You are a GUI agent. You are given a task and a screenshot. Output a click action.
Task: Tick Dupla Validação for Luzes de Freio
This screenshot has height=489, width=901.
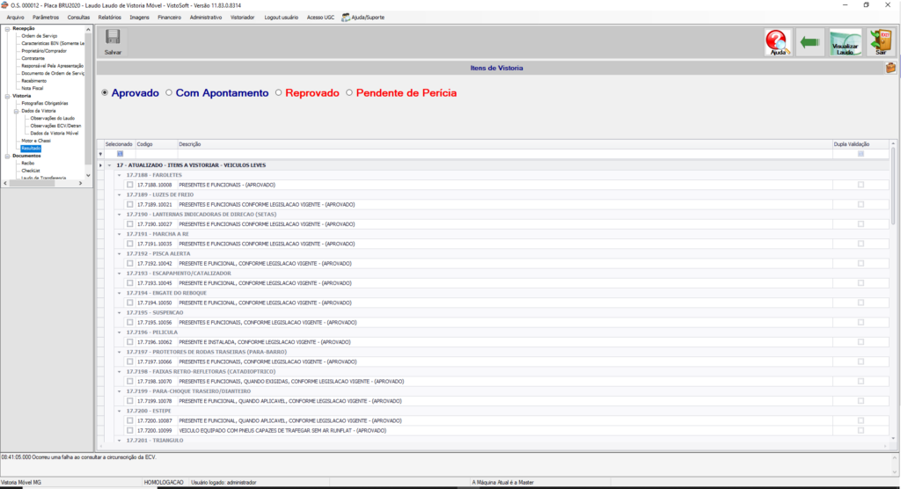[861, 204]
